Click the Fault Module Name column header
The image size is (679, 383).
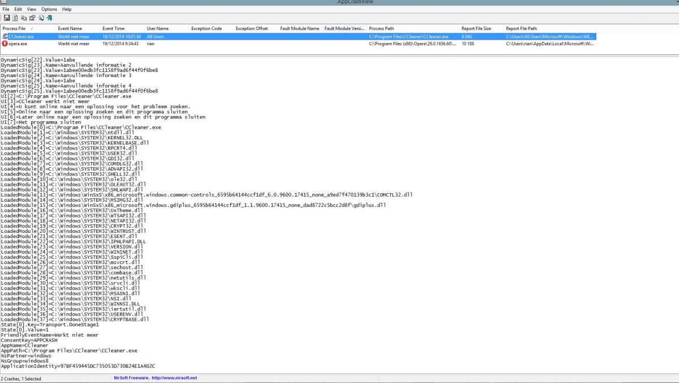[x=300, y=28]
